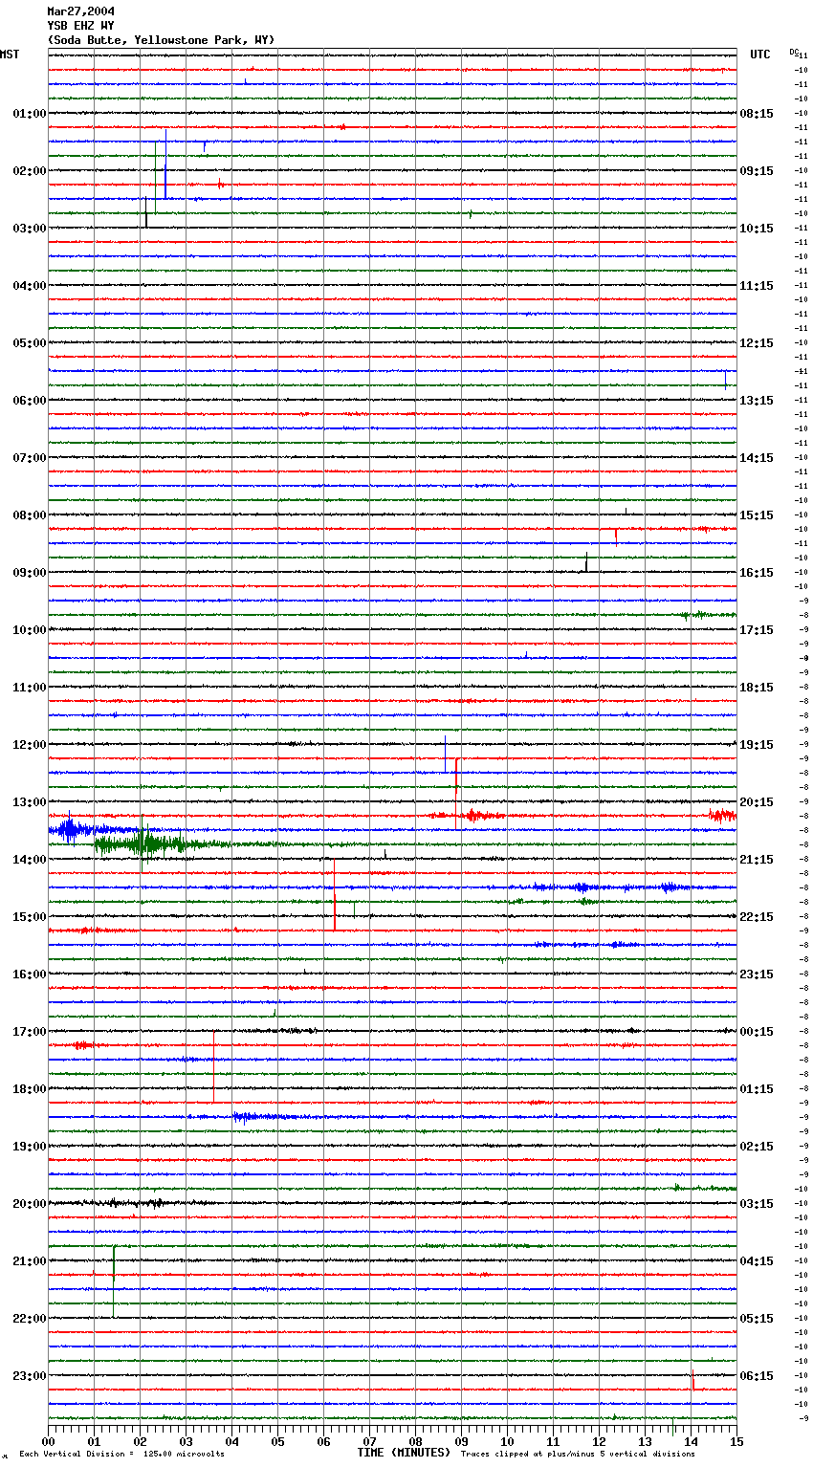Select the 03:00 MST time label
This screenshot has width=813, height=1467.
30,229
